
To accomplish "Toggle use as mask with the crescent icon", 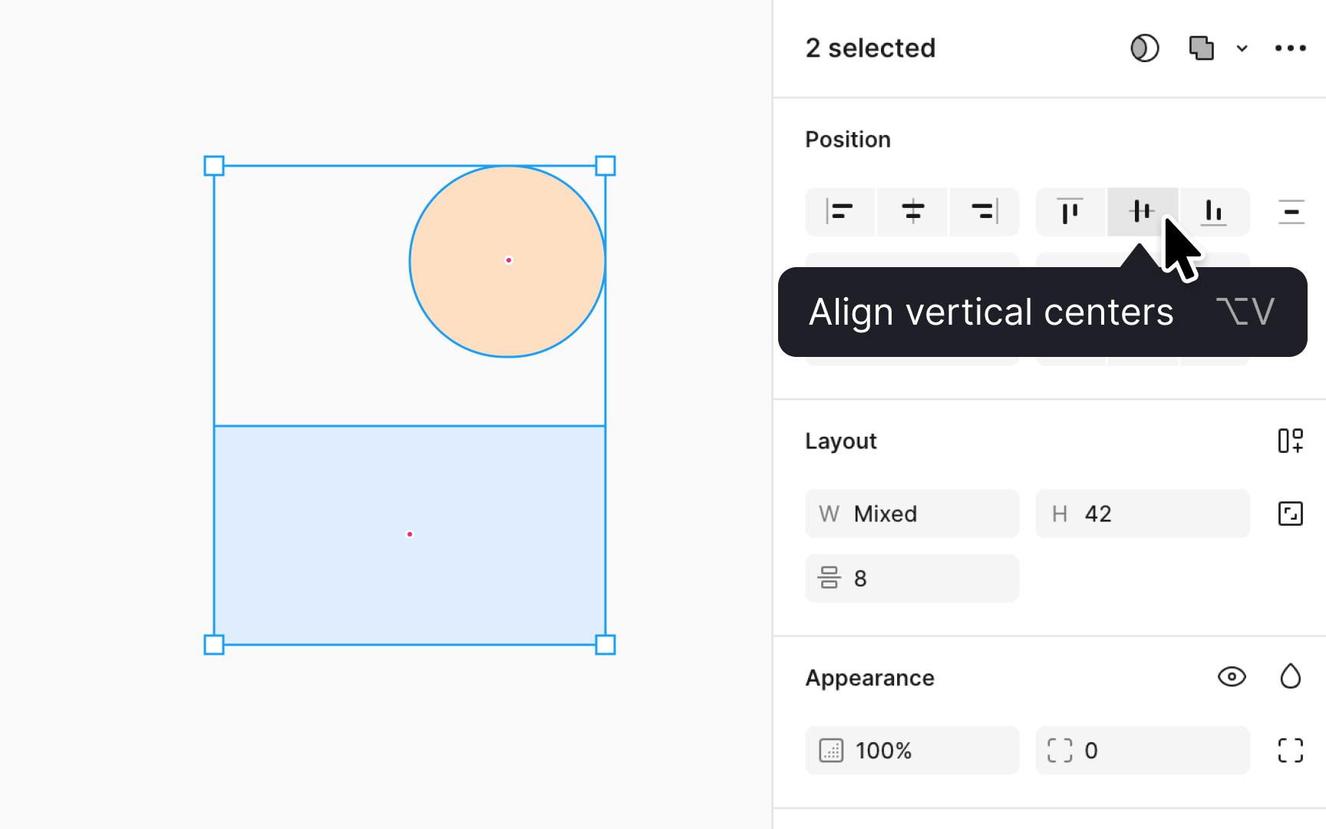I will click(1144, 48).
